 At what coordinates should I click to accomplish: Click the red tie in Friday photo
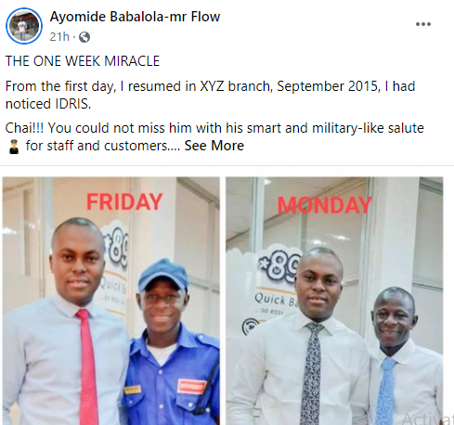88,367
